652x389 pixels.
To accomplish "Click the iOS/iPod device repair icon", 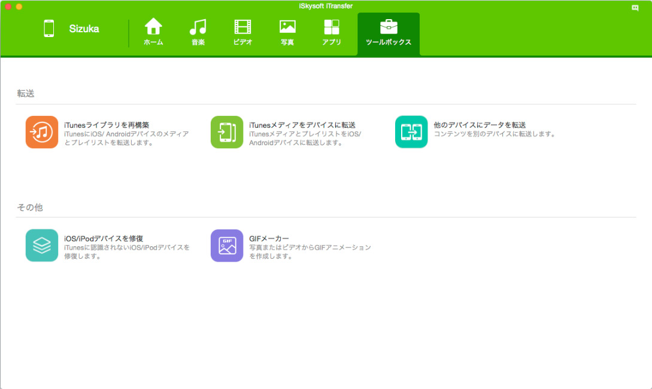I will [x=41, y=246].
